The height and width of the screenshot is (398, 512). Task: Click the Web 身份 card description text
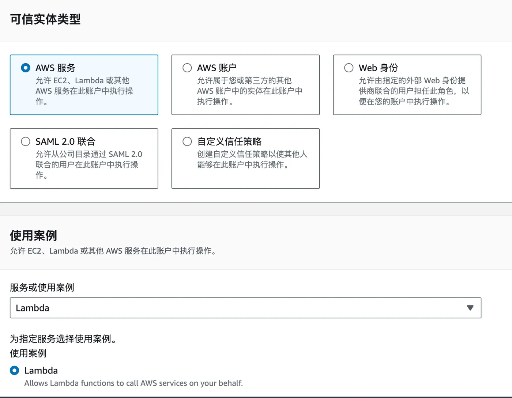point(413,91)
